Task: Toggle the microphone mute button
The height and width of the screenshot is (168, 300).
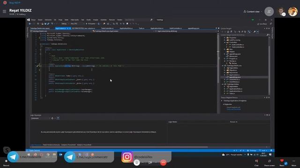Action: point(136,162)
